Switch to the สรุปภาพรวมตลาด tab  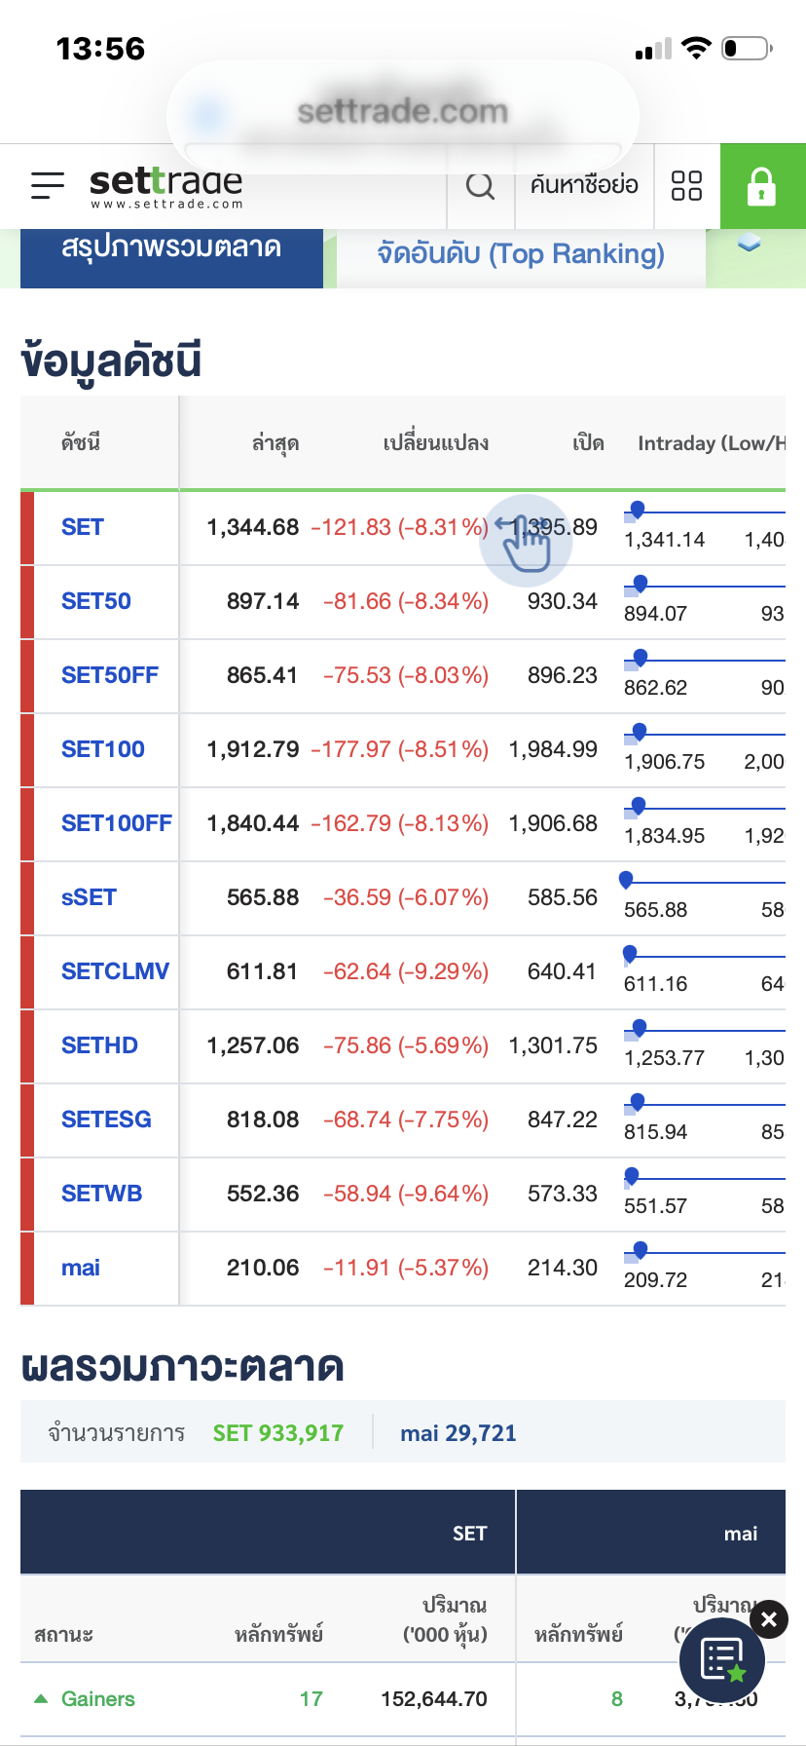[171, 249]
